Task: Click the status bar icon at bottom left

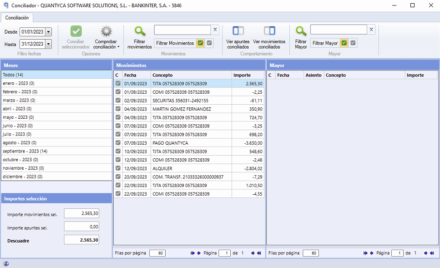Action: coord(6,263)
